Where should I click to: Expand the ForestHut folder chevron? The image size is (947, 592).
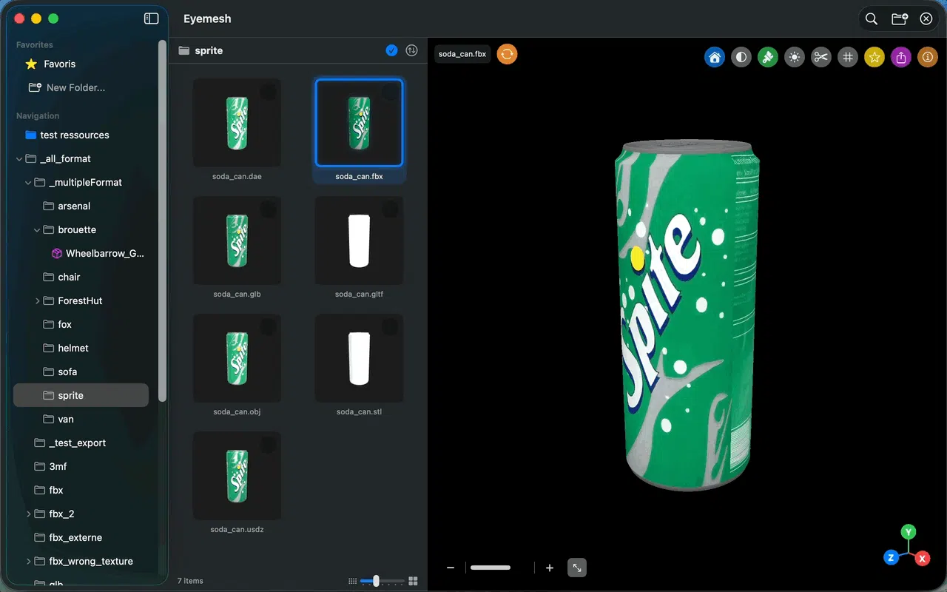click(37, 300)
